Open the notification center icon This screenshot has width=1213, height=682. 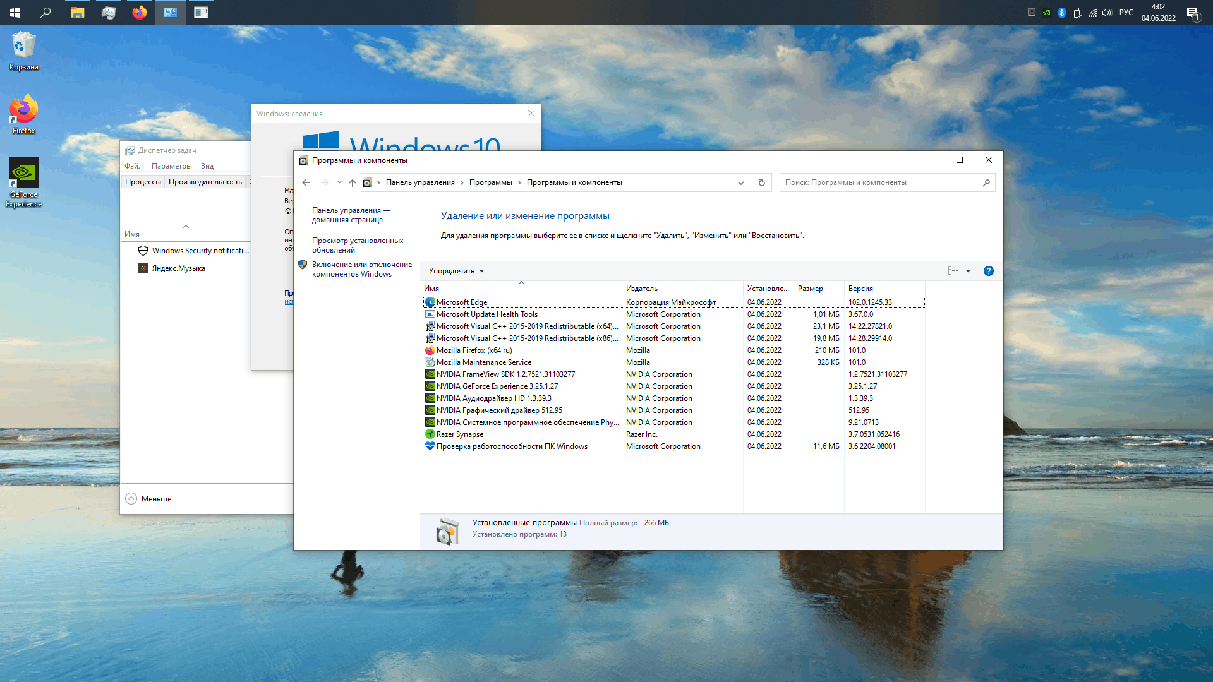[x=1193, y=13]
